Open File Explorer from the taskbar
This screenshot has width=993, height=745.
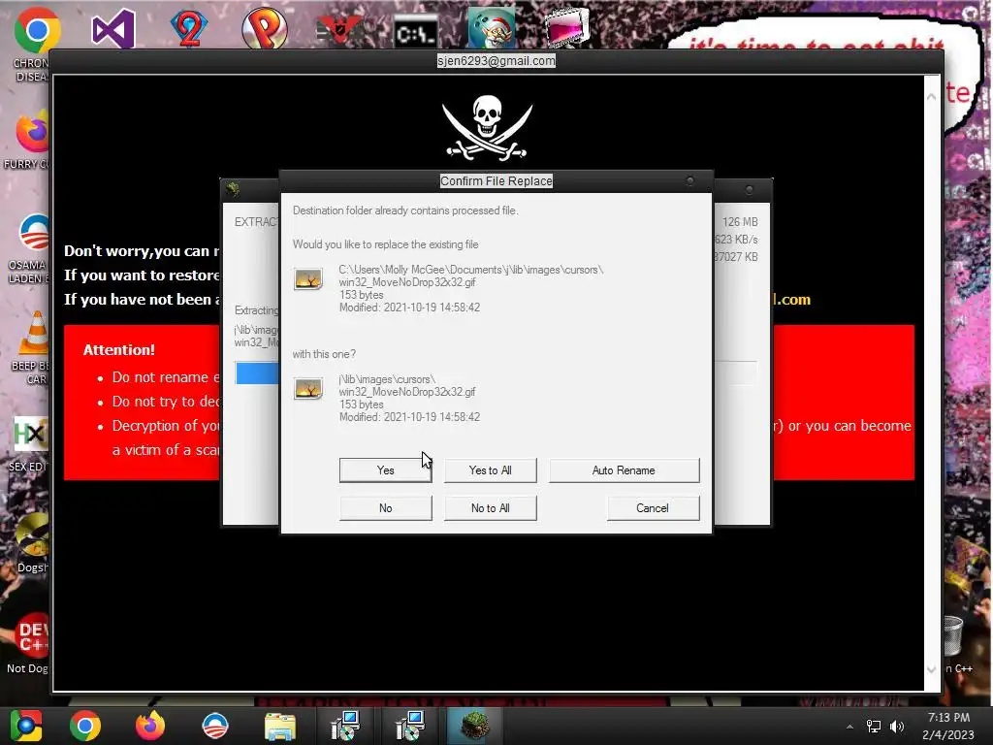coord(280,728)
